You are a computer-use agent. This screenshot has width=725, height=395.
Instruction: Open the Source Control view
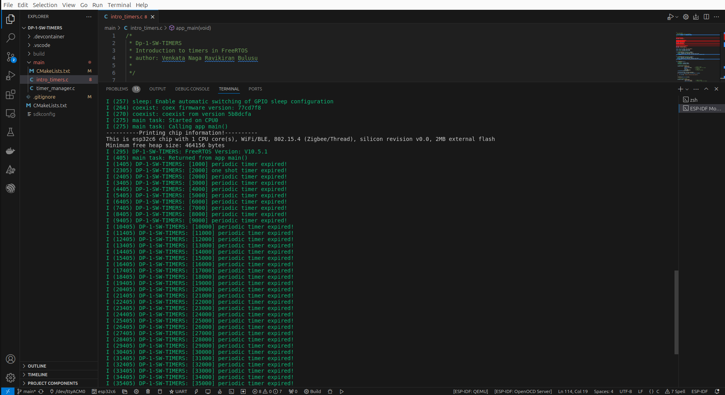point(11,57)
